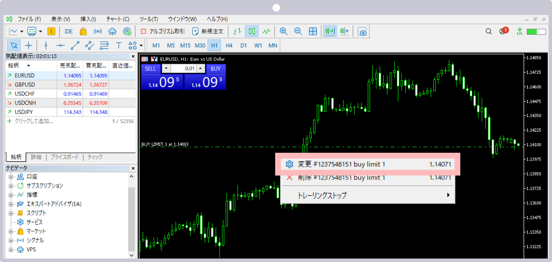
Task: Take a chart screenshot via camera icon
Action: 362,31
